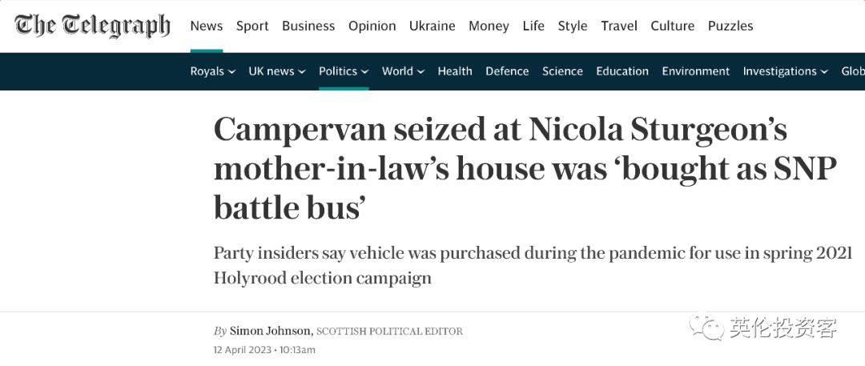
Task: Open the Health subsection
Action: pyautogui.click(x=455, y=71)
